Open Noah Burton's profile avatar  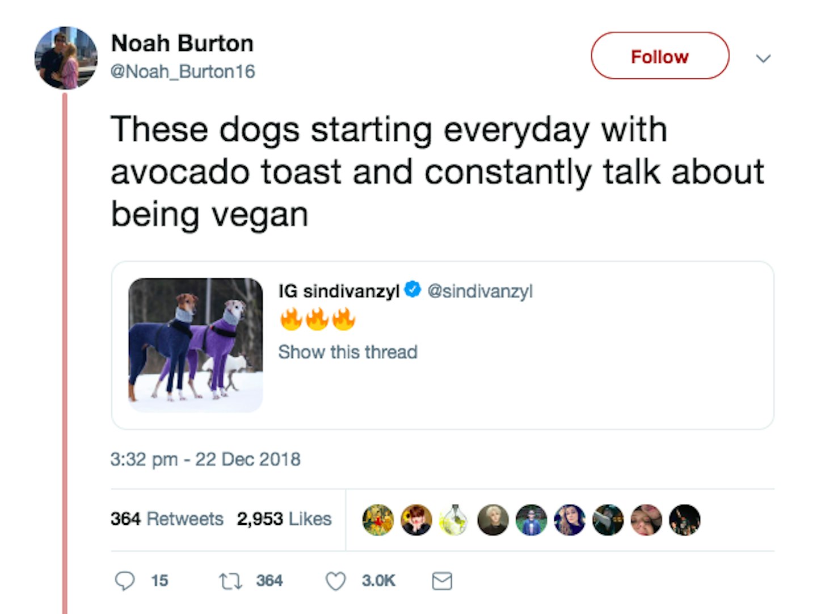pyautogui.click(x=66, y=57)
